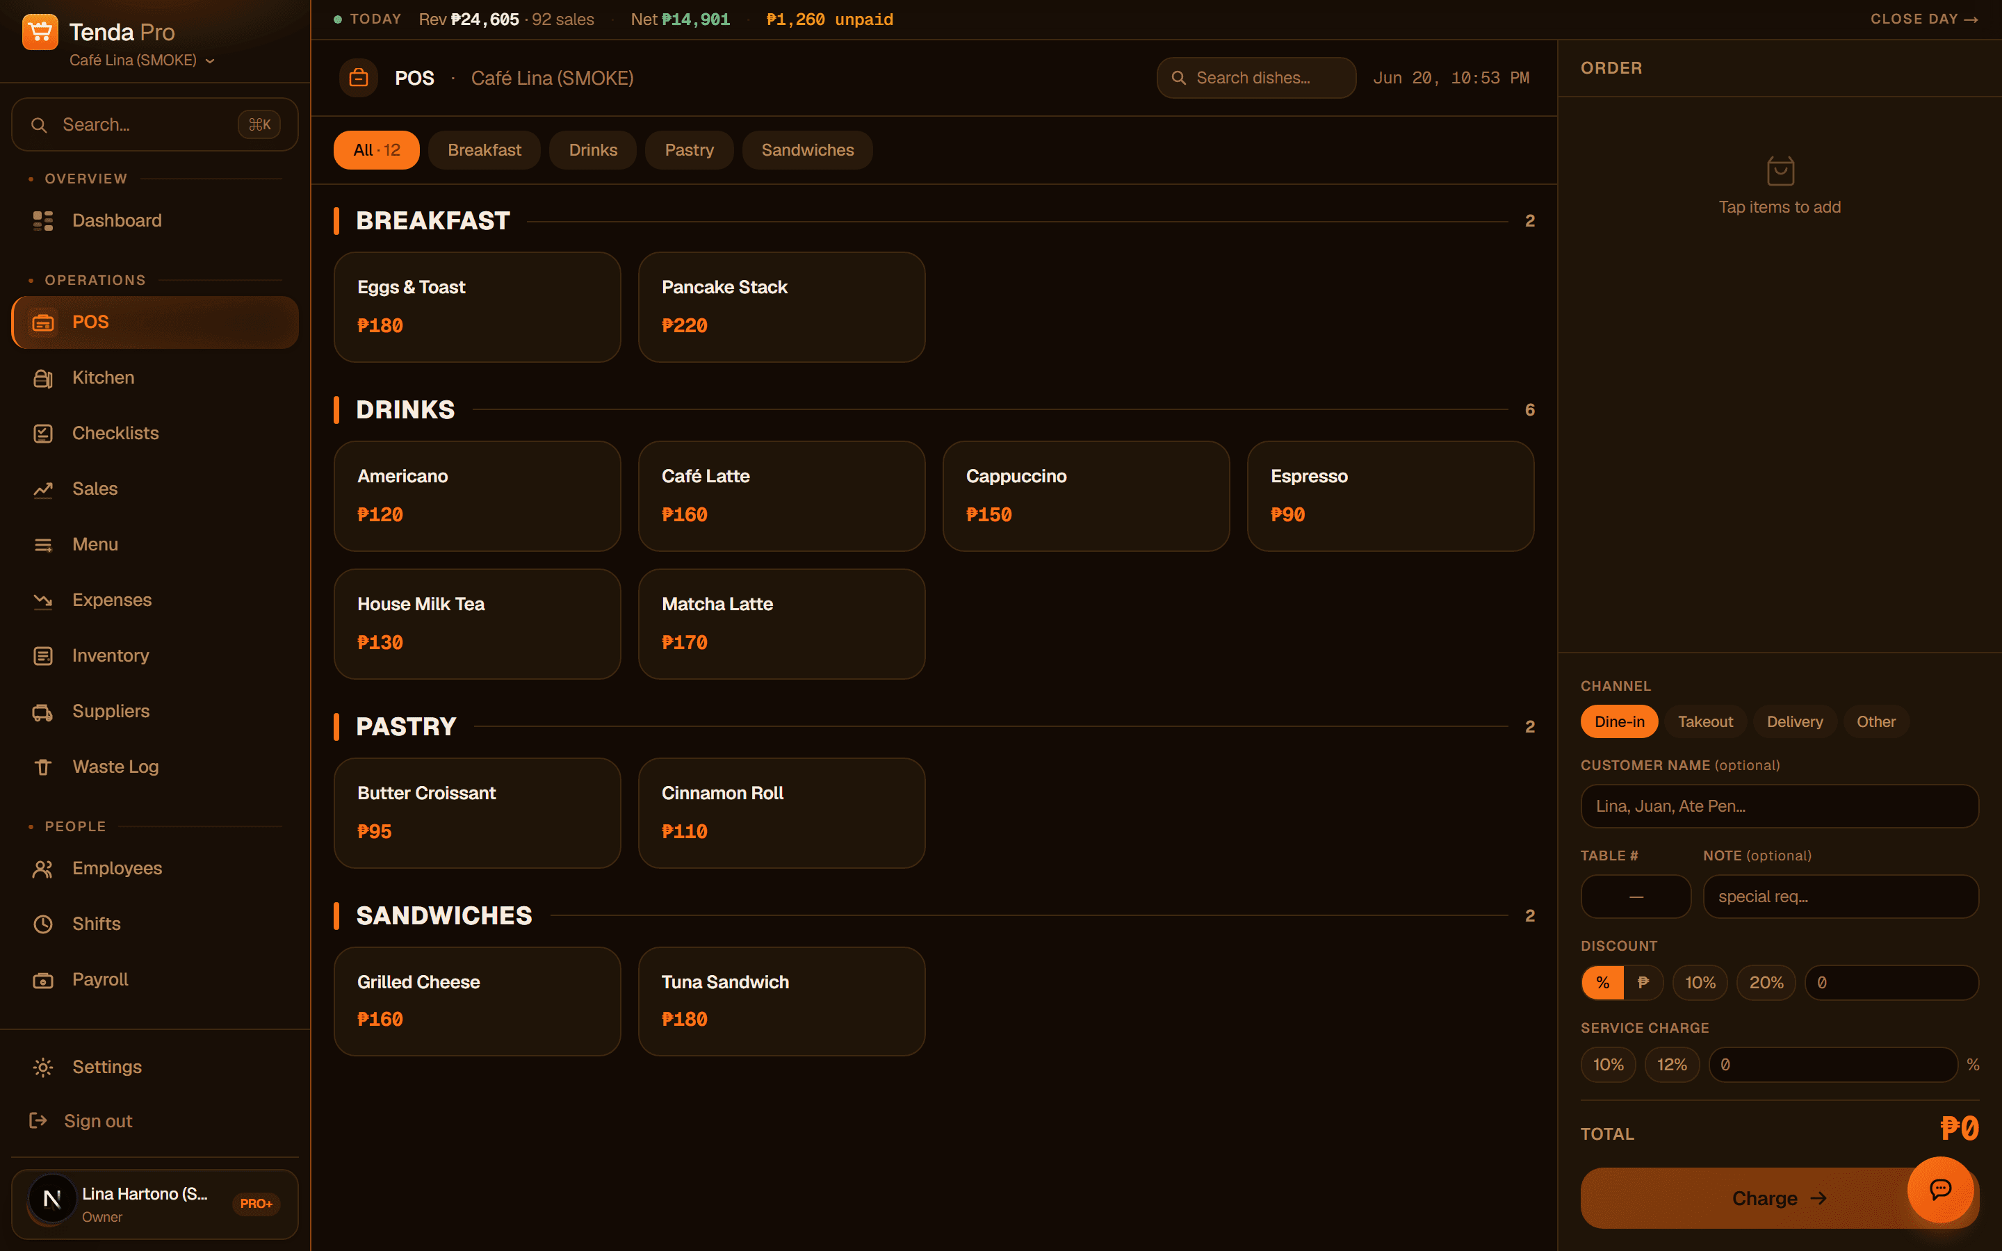Image resolution: width=2002 pixels, height=1251 pixels.
Task: Open Settings
Action: tap(155, 1067)
